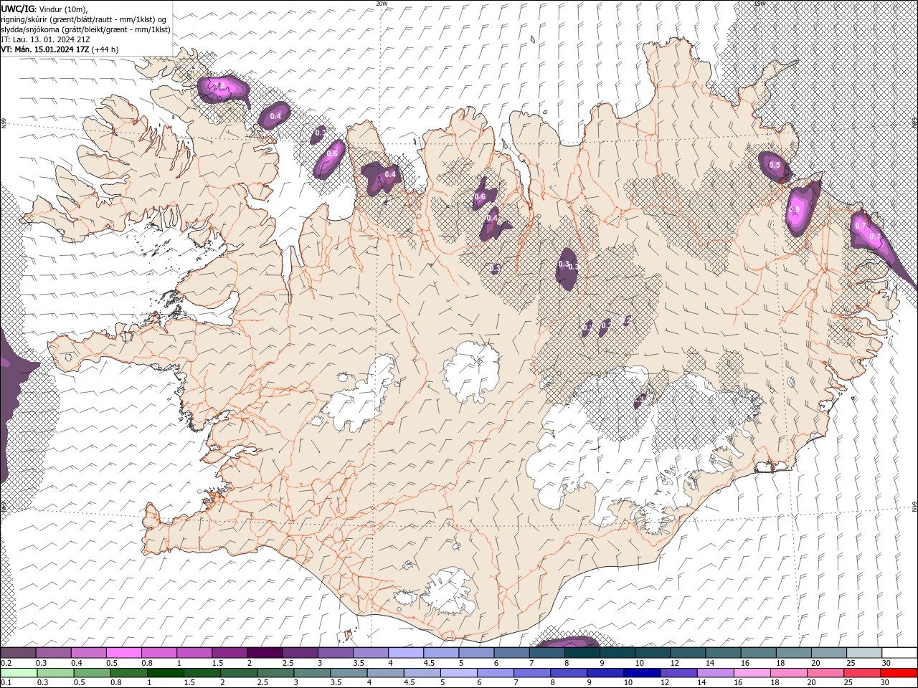Click the bottom-row dark green swatch starting at 1
Screen dimensions: 918x688
(x=165, y=673)
